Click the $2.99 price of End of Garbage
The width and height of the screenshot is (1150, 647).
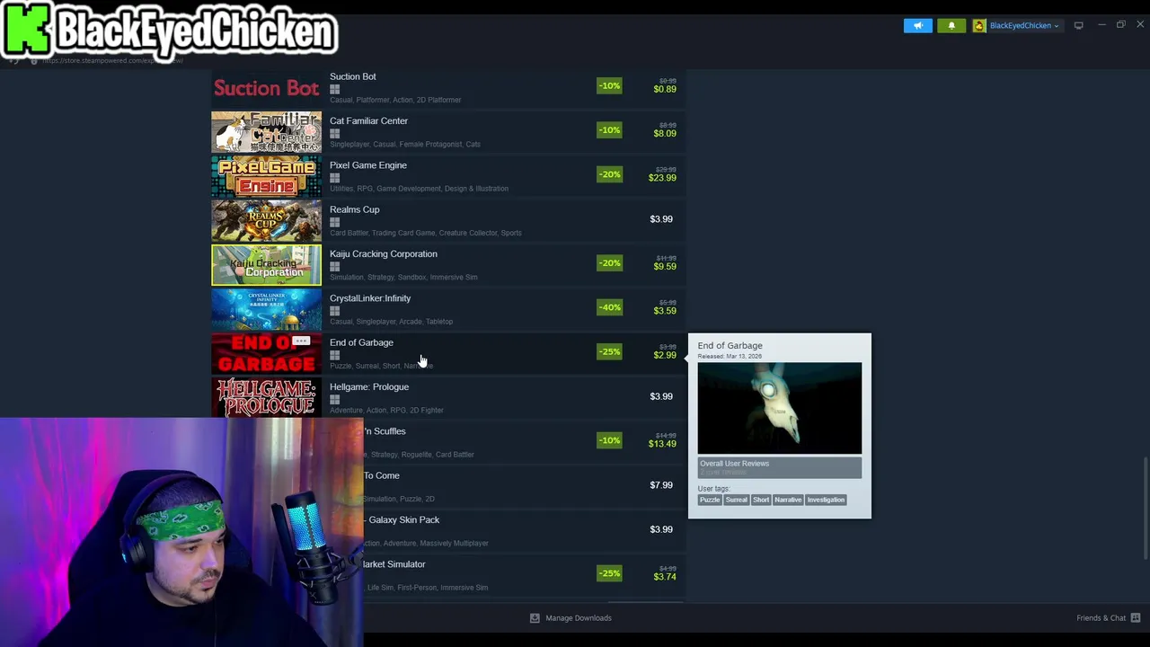(665, 355)
